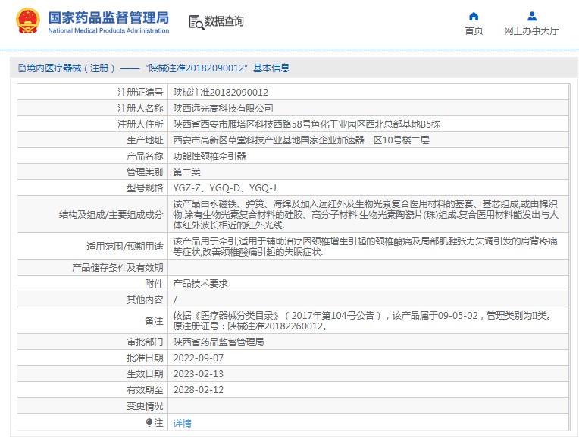Open the 详情 link

[x=183, y=423]
